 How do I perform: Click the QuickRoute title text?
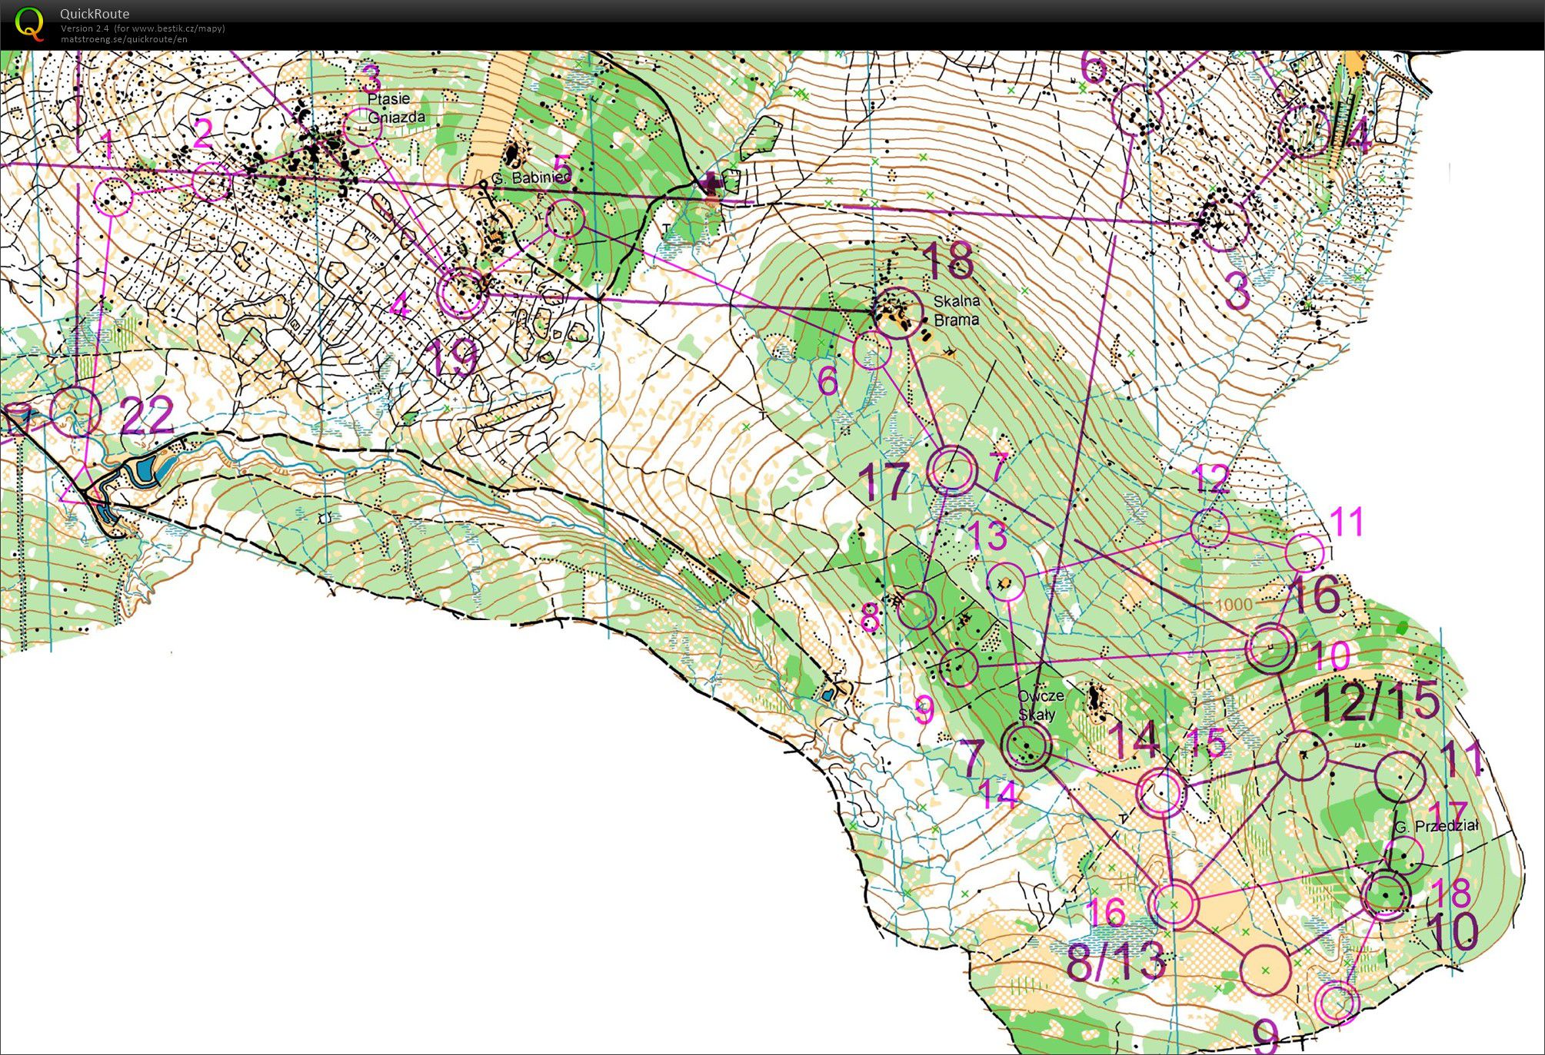[x=95, y=14]
